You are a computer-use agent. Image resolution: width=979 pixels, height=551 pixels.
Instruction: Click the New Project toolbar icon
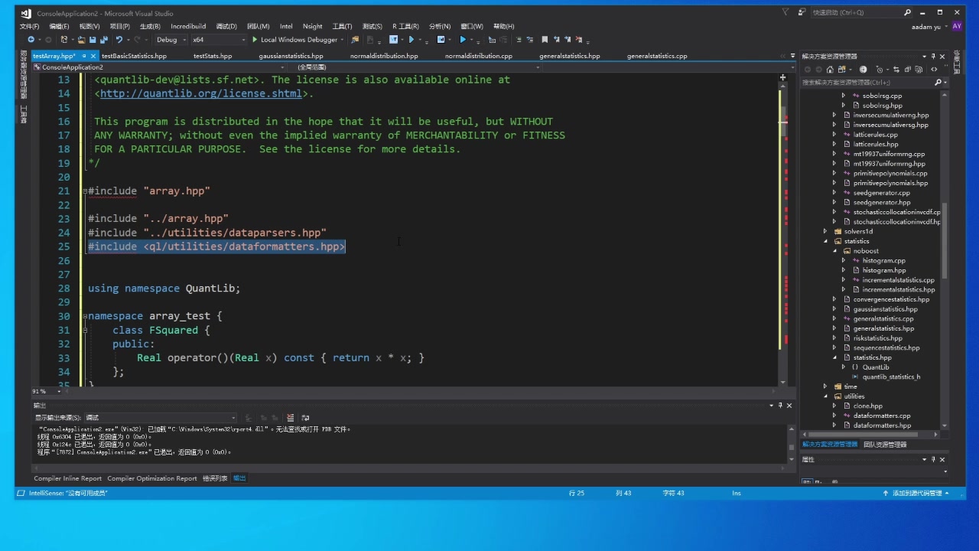click(x=64, y=40)
